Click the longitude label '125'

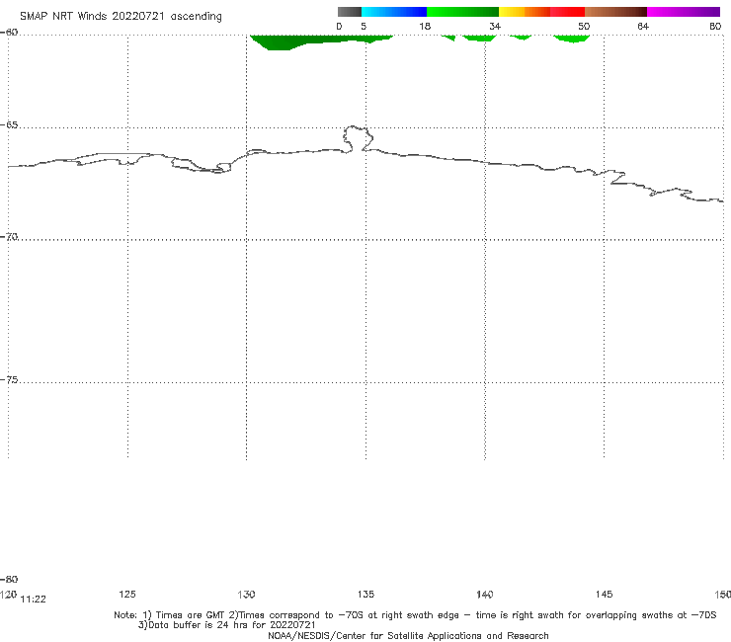(x=127, y=594)
